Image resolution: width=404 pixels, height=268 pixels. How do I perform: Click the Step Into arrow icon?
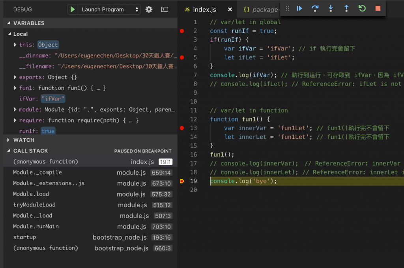pos(331,8)
